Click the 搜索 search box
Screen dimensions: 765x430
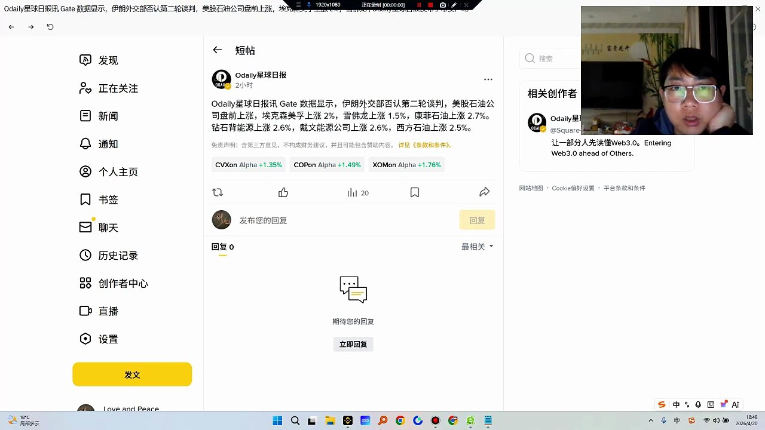[550, 59]
